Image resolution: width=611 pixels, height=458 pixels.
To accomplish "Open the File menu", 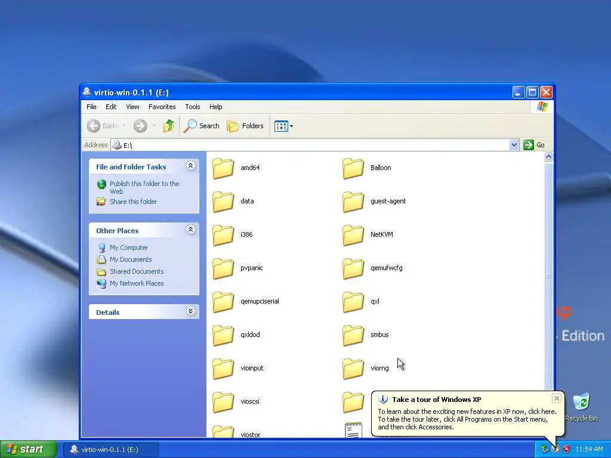I will coord(91,107).
